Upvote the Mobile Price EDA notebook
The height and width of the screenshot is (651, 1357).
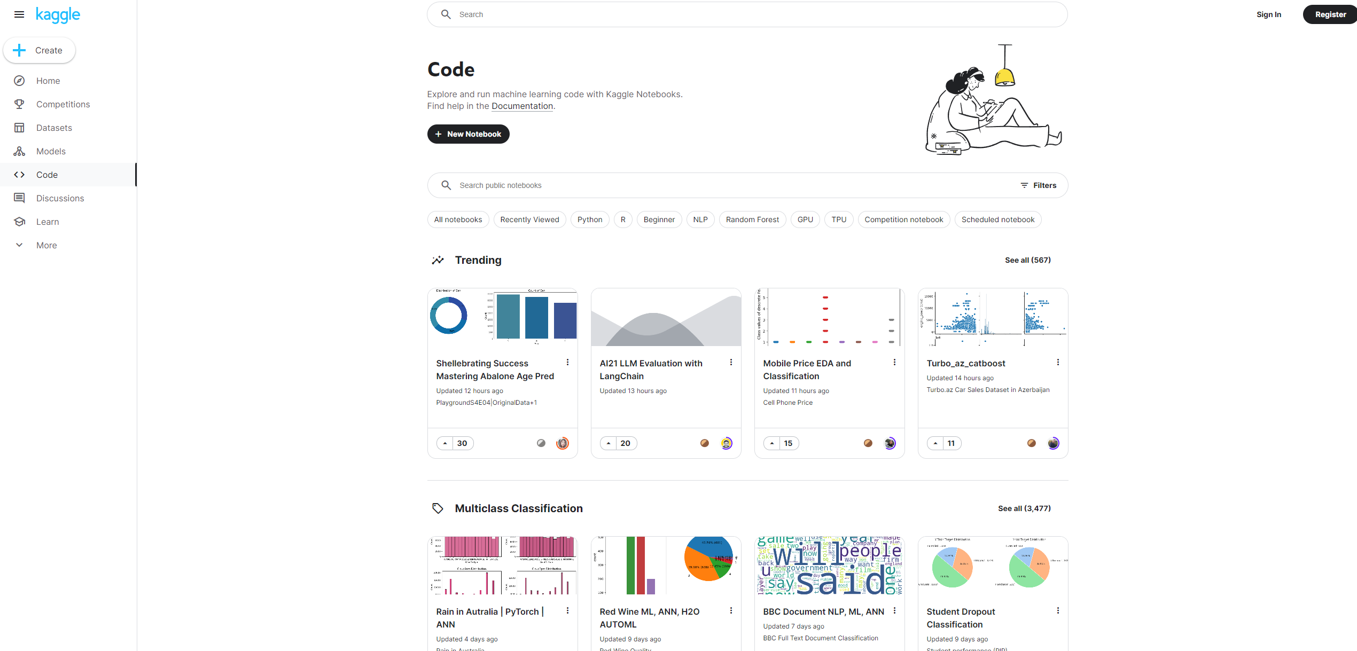pos(772,443)
